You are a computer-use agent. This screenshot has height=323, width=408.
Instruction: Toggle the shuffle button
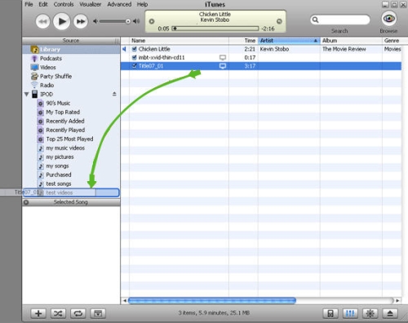[58, 313]
